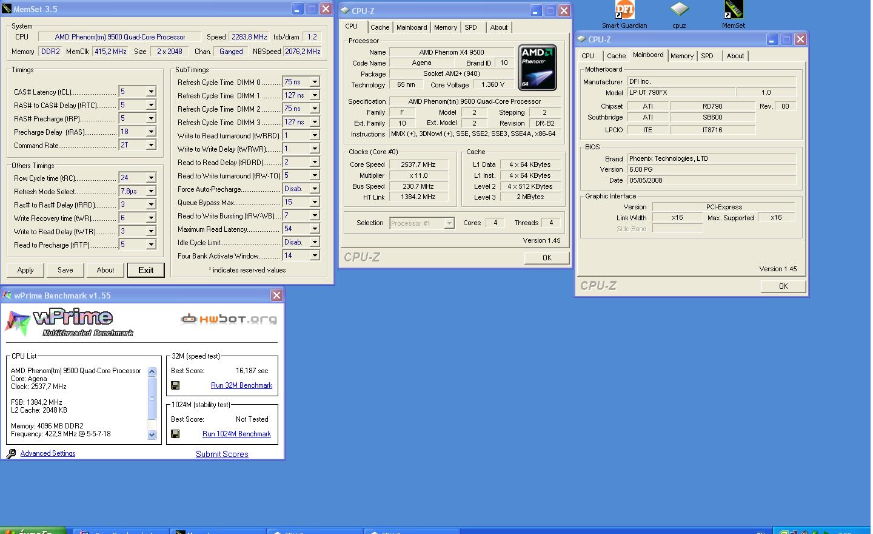Open Refresh Cycle Time DIMM 1 dropdown
873x534 pixels.
click(x=315, y=95)
